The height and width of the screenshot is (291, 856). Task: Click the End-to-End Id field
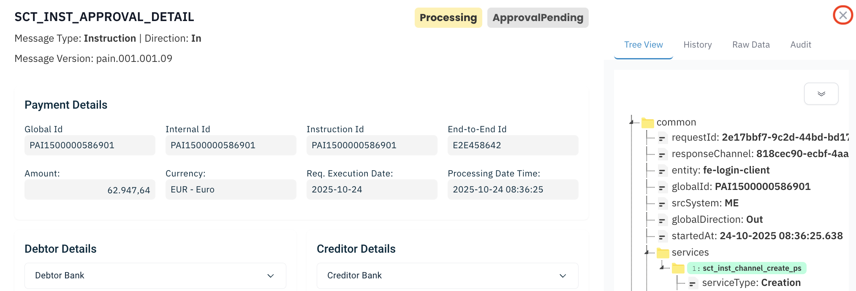[513, 145]
